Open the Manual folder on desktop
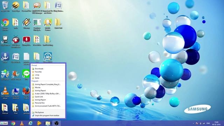Image resolution: width=224 pixels, height=126 pixels. coord(5,108)
